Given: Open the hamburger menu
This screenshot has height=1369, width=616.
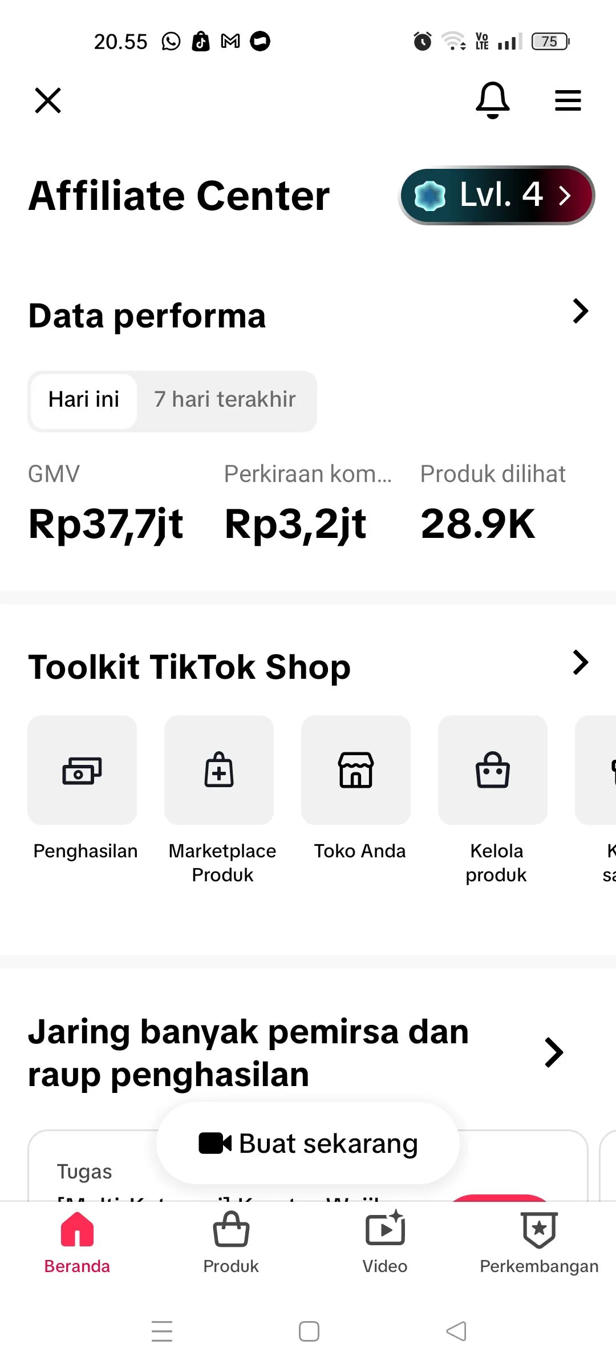Looking at the screenshot, I should tap(568, 100).
